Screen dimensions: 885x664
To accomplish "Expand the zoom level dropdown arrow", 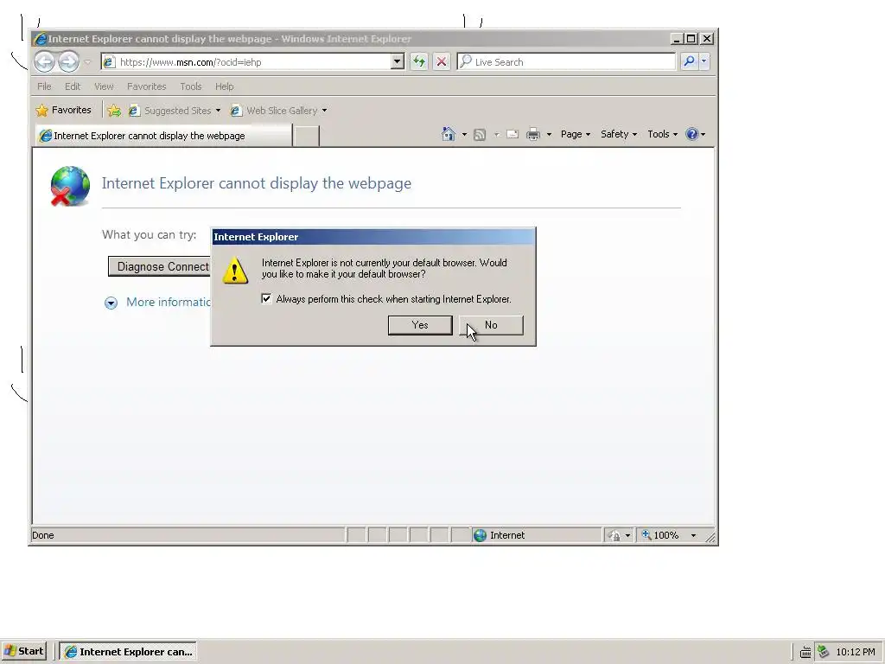I will [x=693, y=535].
